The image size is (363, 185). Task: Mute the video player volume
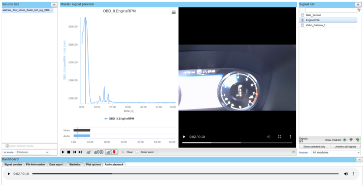click(x=268, y=137)
